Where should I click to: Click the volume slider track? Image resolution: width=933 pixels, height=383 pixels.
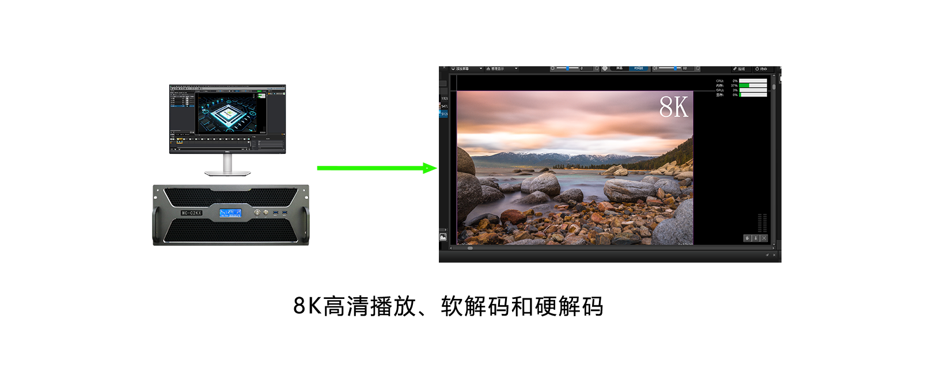click(669, 69)
